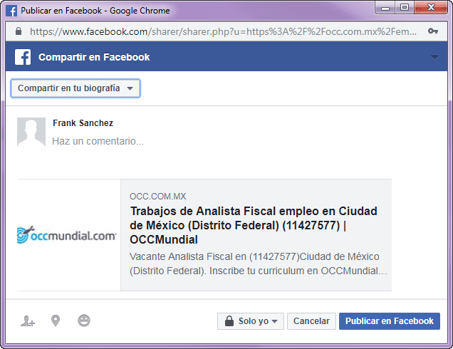
Task: Click the Cancelar button
Action: 311,321
